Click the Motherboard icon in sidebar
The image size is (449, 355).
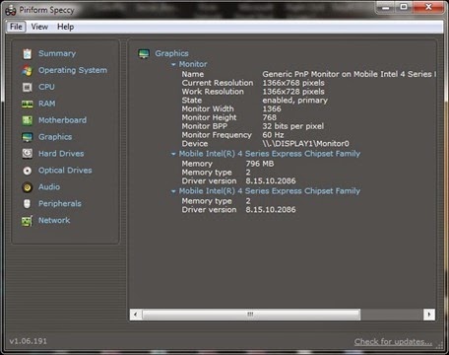pyautogui.click(x=28, y=120)
